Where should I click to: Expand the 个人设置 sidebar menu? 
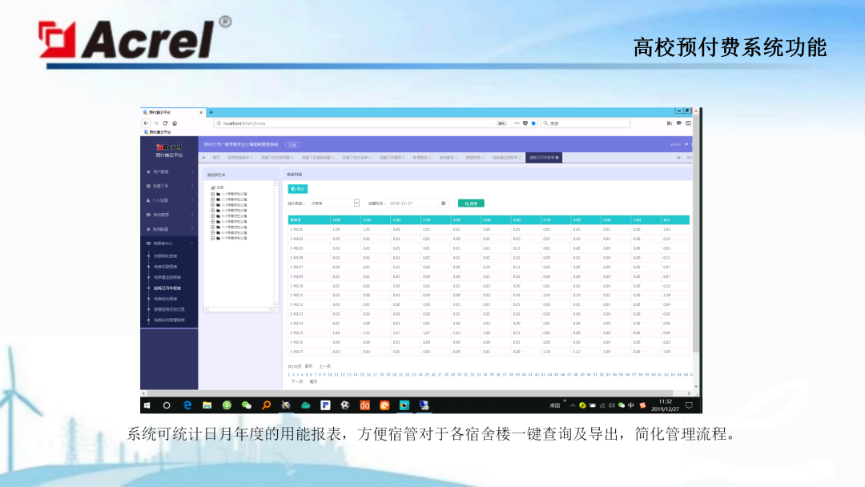click(169, 201)
